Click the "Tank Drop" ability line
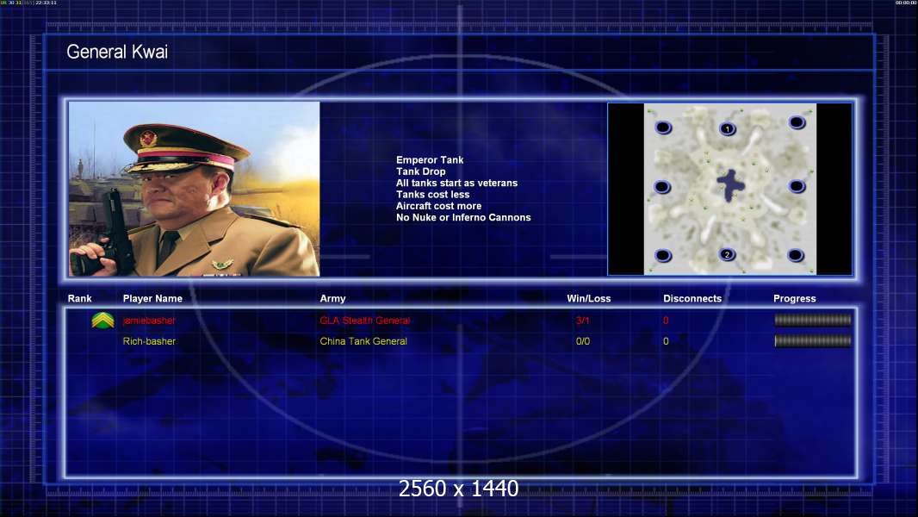 click(x=420, y=171)
